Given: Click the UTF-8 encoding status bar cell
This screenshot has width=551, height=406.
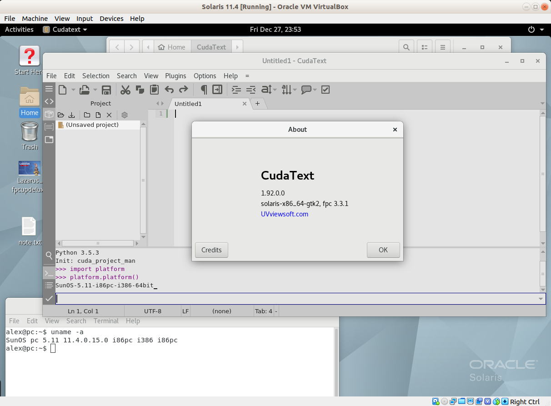Looking at the screenshot, I should [153, 311].
